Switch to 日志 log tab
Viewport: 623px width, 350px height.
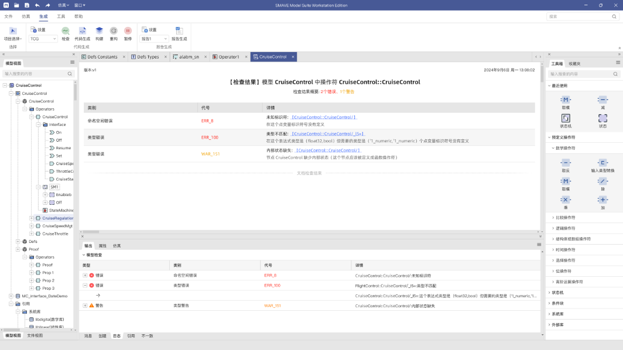click(x=117, y=336)
